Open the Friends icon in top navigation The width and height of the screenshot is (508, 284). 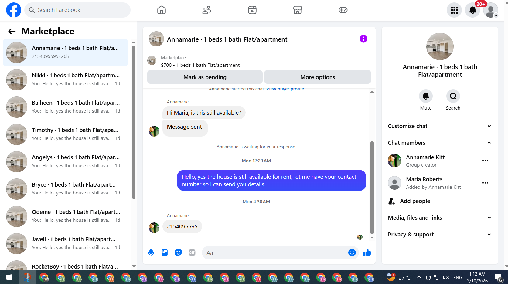pyautogui.click(x=207, y=10)
